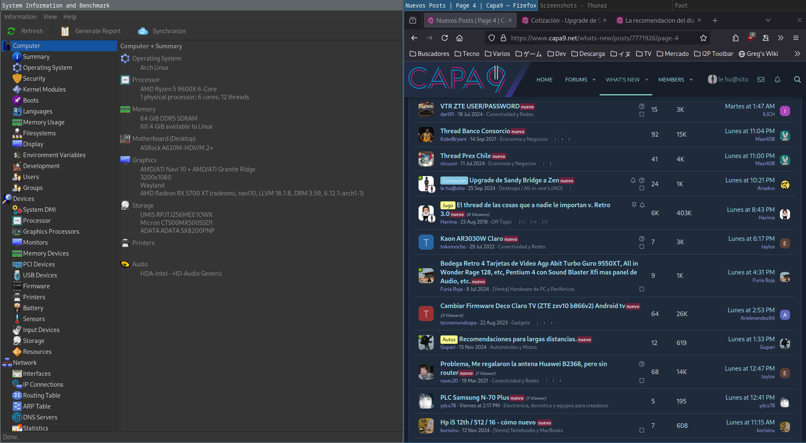The image size is (806, 443).
Task: Select checkbox for Hp i5 12th thread
Action: 641,430
